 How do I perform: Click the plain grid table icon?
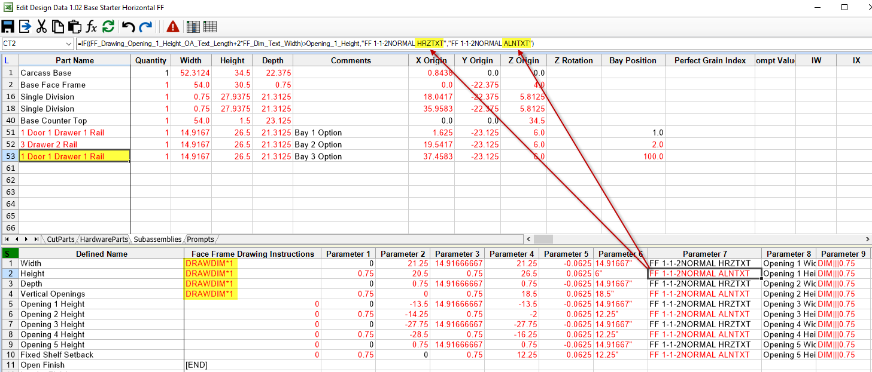210,26
